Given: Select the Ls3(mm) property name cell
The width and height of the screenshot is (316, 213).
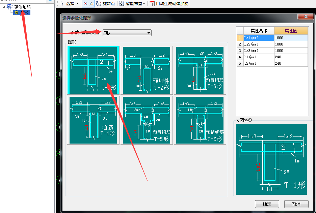Looking at the screenshot, I should (x=259, y=51).
